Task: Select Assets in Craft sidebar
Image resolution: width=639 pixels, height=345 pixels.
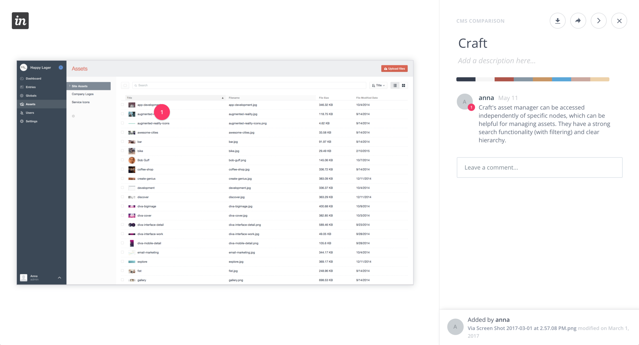Action: [42, 104]
